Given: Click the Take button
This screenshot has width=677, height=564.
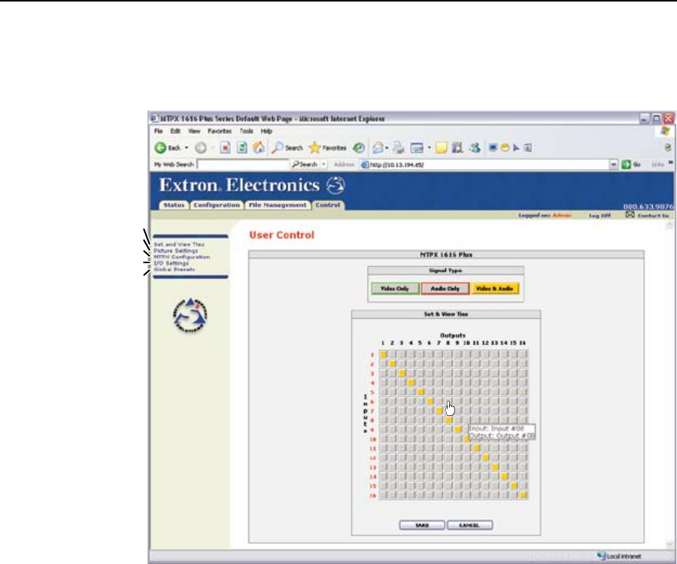Looking at the screenshot, I should point(422,525).
